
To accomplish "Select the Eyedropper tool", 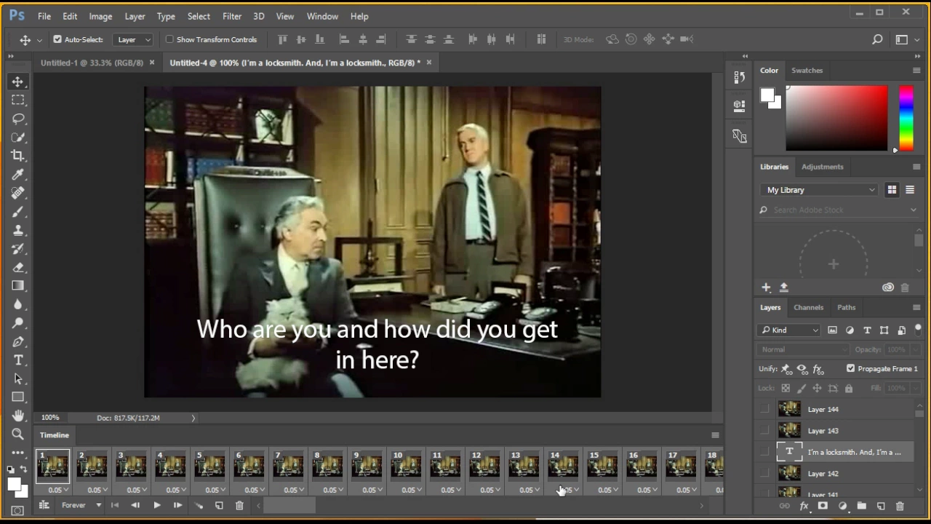I will [18, 174].
